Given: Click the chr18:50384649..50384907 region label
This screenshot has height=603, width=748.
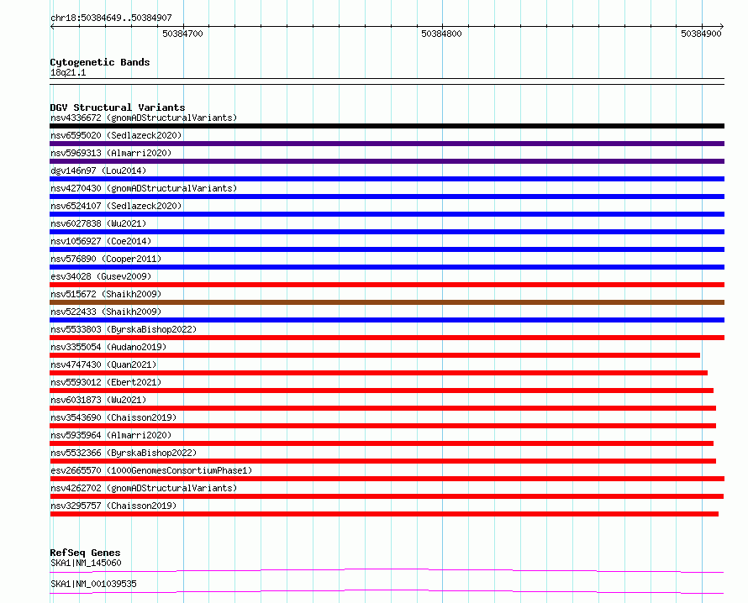Looking at the screenshot, I should 111,18.
